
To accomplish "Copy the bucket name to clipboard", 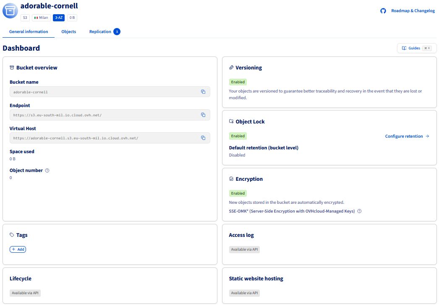I will pos(203,92).
